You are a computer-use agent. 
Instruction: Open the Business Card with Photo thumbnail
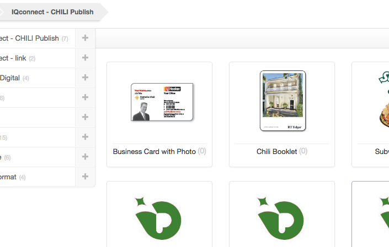(162, 102)
